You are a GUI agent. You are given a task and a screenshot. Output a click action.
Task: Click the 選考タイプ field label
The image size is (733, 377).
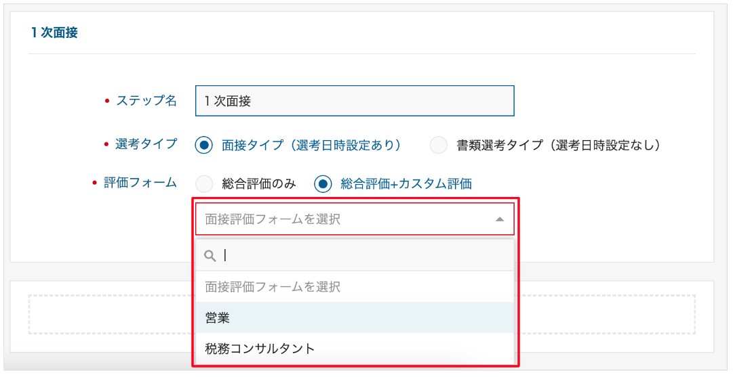coord(146,144)
